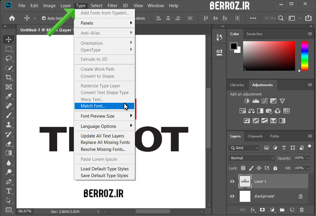The height and width of the screenshot is (216, 316).
Task: Hide the Background layer eye
Action: [x=232, y=196]
